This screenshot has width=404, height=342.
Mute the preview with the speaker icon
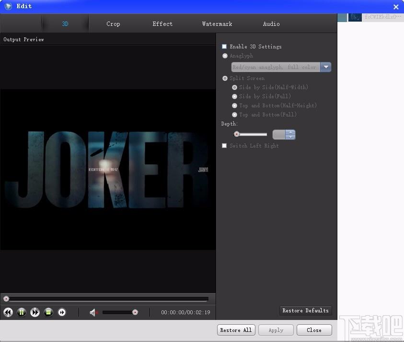click(93, 312)
